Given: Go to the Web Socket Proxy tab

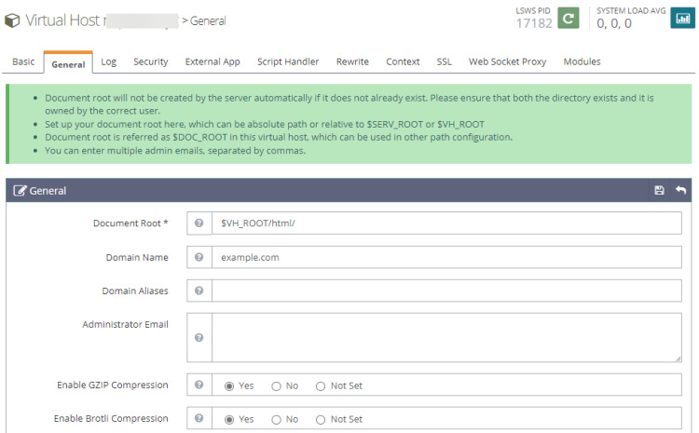Looking at the screenshot, I should click(x=507, y=61).
